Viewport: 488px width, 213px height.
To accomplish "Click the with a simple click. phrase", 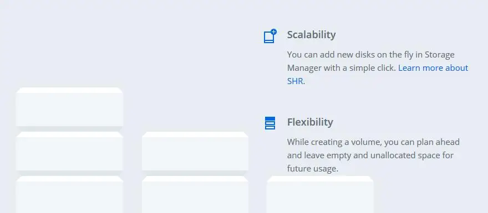I will click(x=360, y=68).
